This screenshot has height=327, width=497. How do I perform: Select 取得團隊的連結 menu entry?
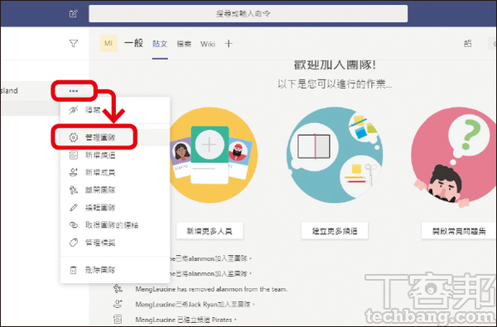(115, 225)
